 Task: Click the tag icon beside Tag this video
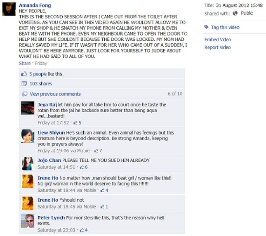point(207,27)
